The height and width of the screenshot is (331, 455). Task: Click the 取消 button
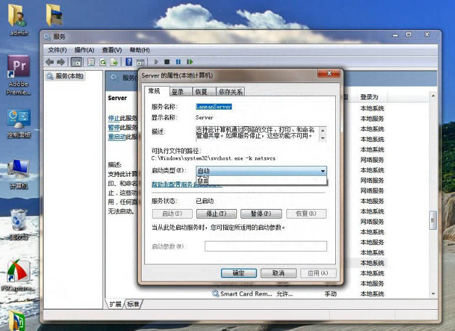[x=279, y=273]
